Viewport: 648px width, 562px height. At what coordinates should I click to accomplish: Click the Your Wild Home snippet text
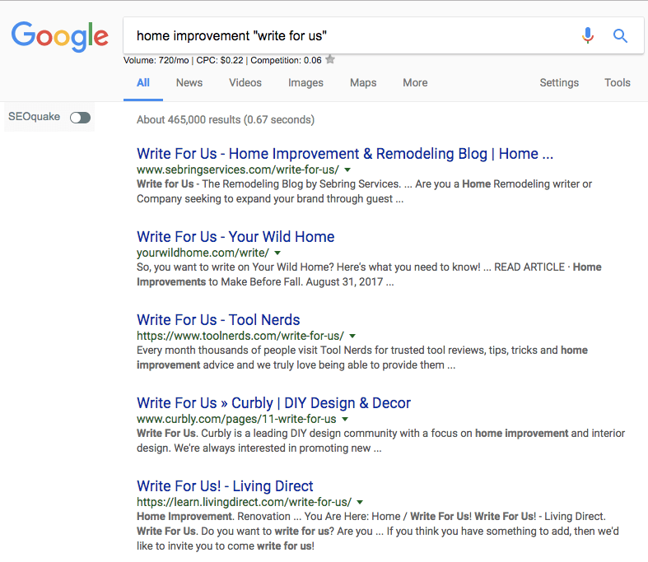click(x=369, y=274)
